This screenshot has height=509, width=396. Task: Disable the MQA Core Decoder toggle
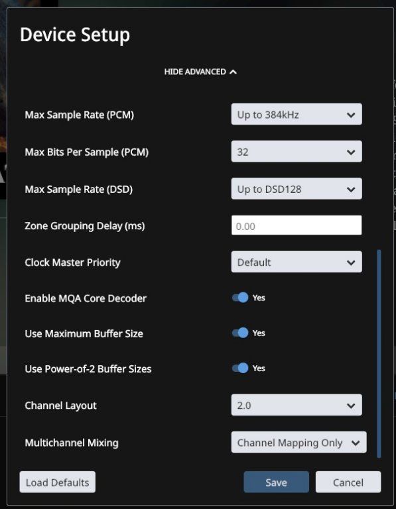click(x=240, y=298)
